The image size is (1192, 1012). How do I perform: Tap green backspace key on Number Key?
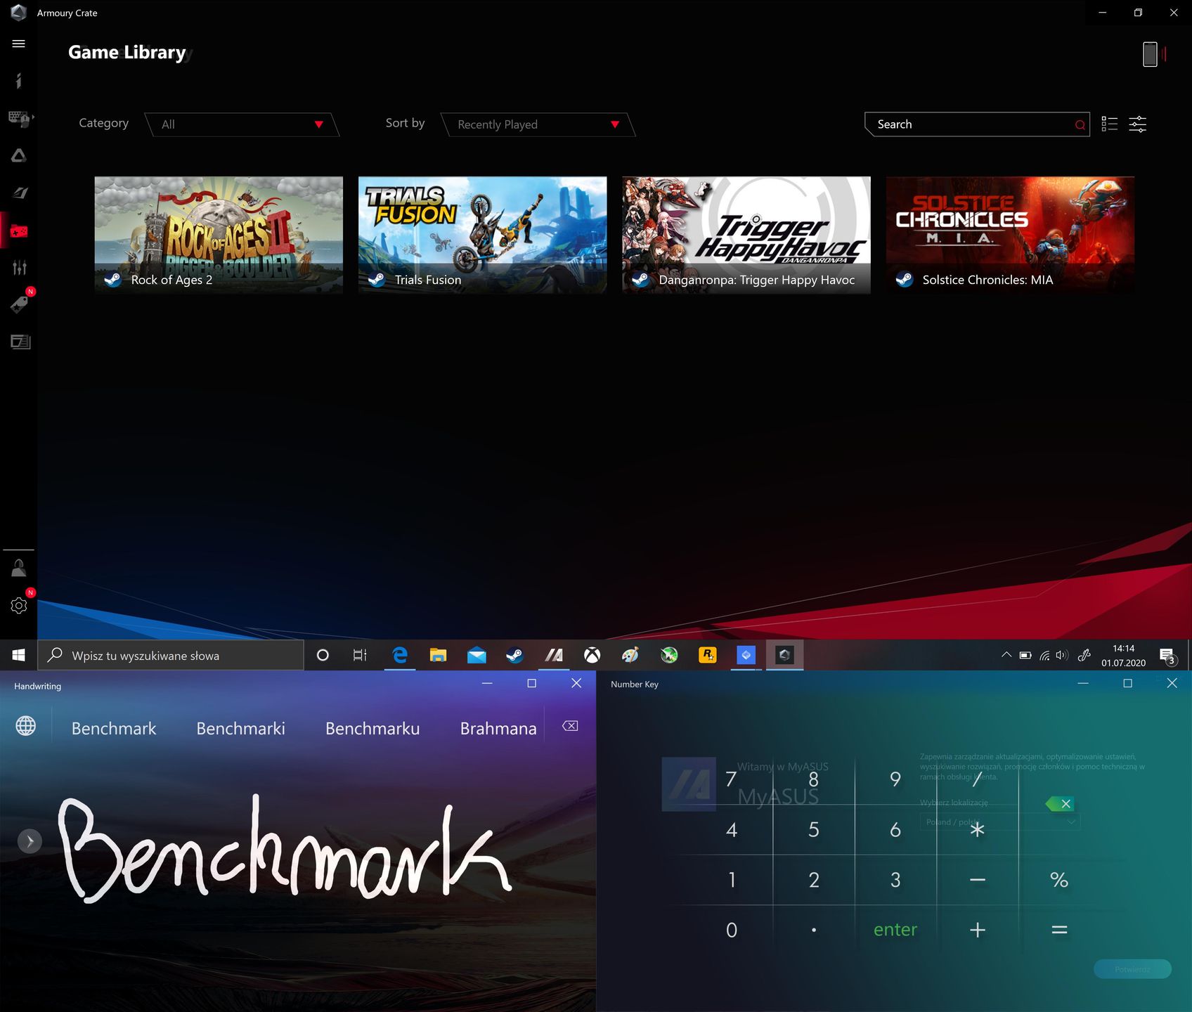point(1059,804)
